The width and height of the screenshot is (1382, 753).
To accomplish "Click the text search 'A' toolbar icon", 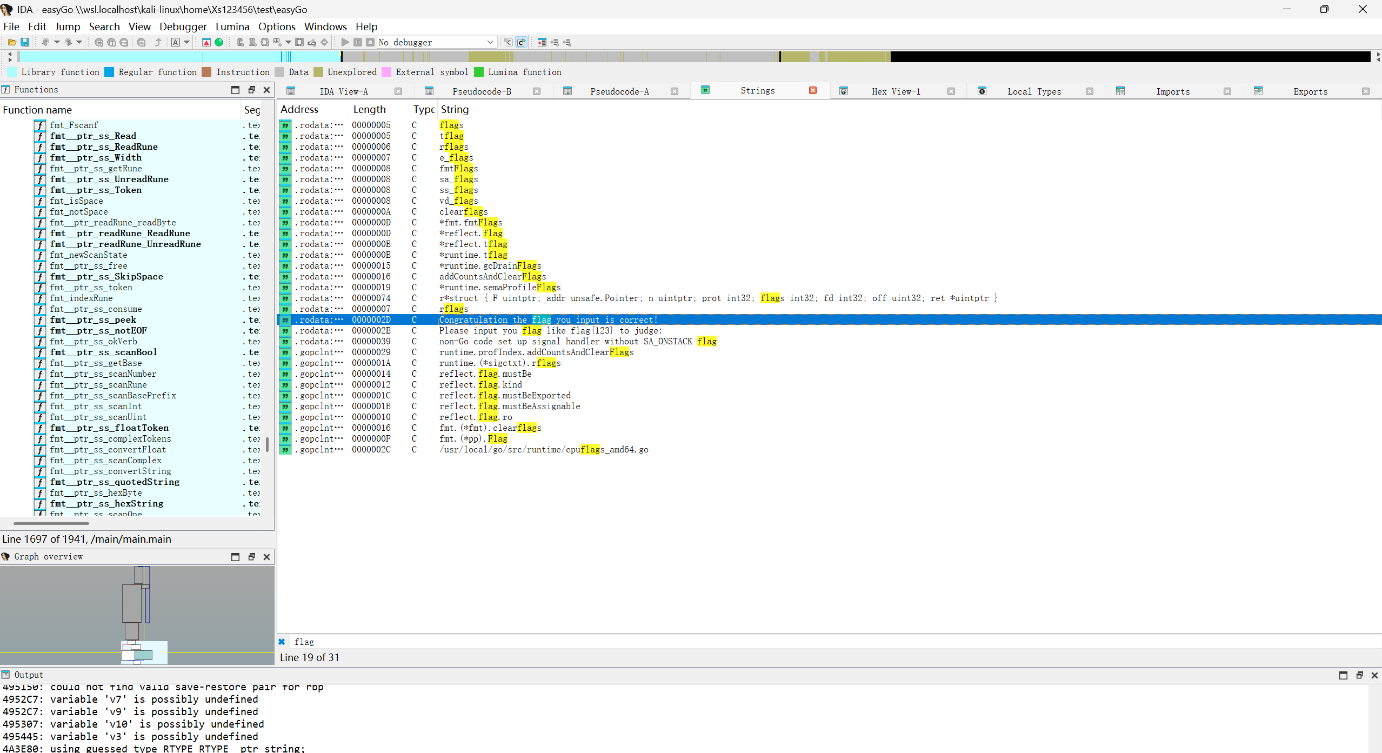I will click(x=176, y=42).
